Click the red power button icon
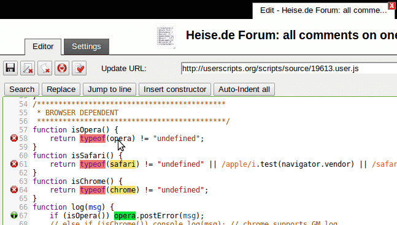 tap(62, 68)
